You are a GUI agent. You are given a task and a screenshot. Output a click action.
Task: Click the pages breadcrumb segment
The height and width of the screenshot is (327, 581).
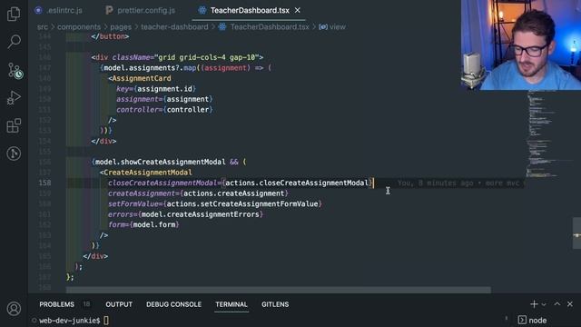(121, 26)
